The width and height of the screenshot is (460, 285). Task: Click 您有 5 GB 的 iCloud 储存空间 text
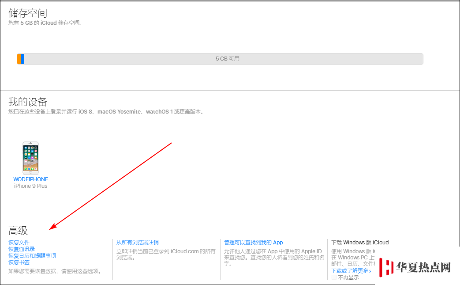pos(45,23)
